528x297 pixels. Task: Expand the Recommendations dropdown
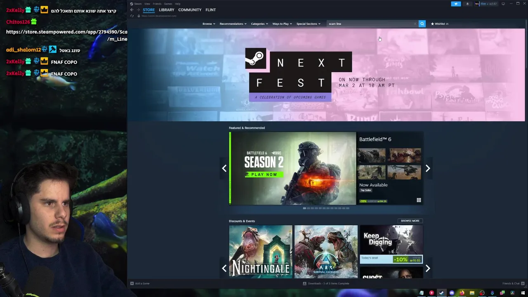233,24
